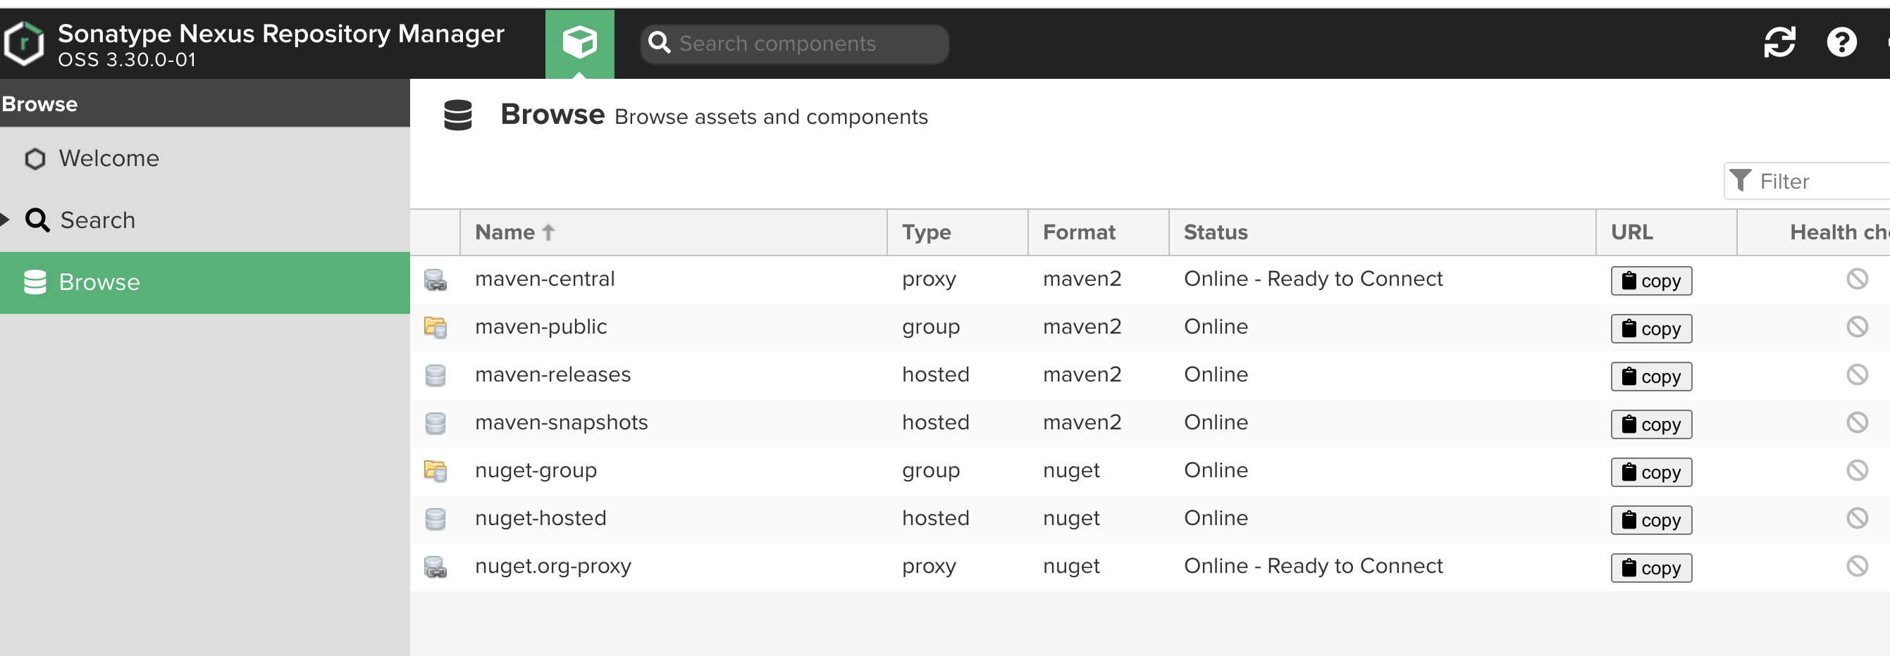Open the Browse cube mode button
Image resolution: width=1890 pixels, height=656 pixels.
pos(580,43)
